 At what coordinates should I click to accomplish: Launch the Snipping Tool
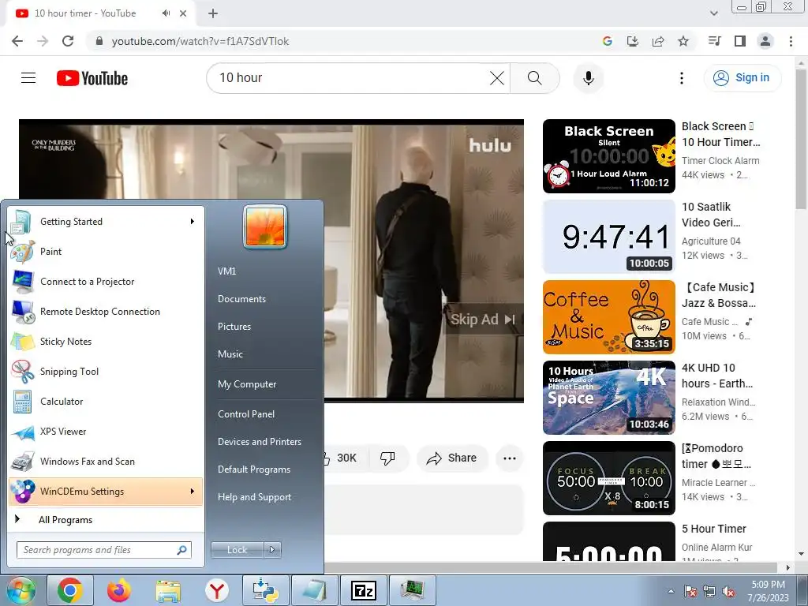point(106,372)
